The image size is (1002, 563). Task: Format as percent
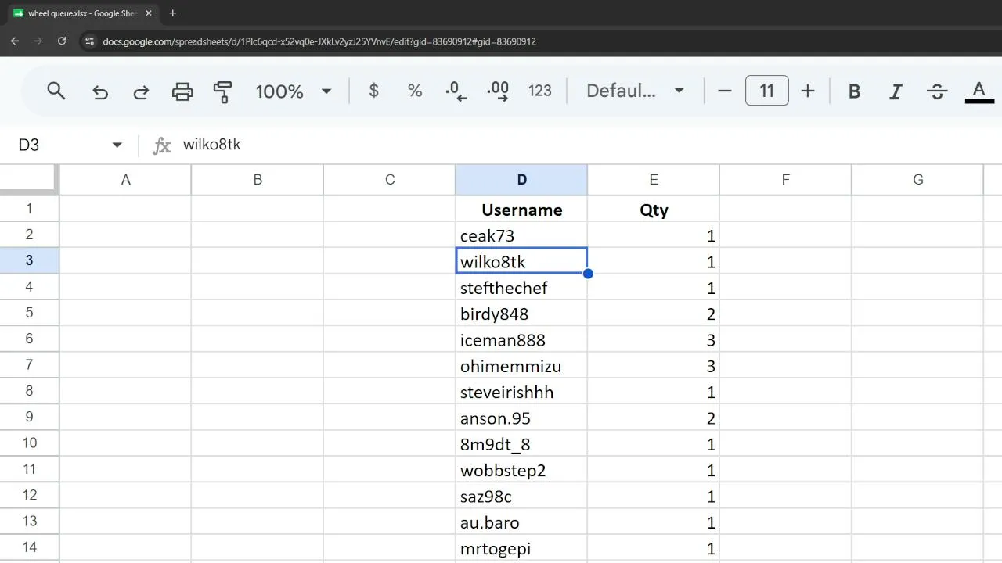point(415,91)
